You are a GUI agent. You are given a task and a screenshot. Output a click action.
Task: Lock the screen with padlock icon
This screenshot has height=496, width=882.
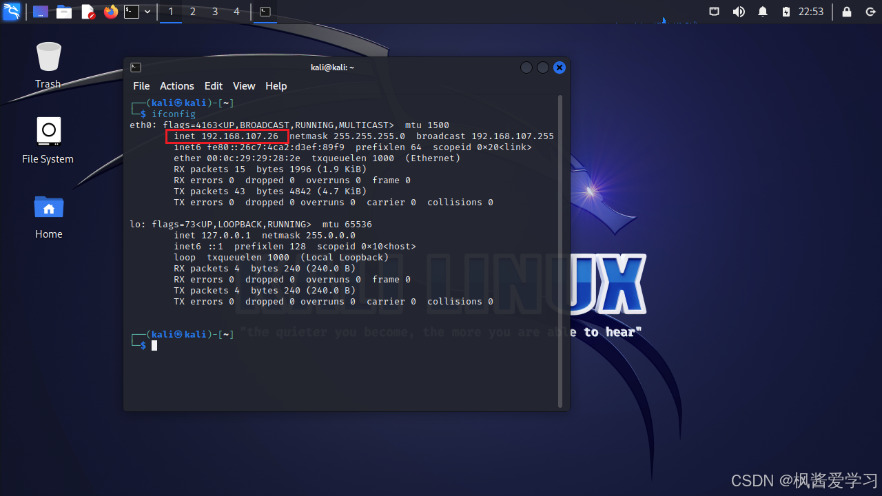coord(847,12)
